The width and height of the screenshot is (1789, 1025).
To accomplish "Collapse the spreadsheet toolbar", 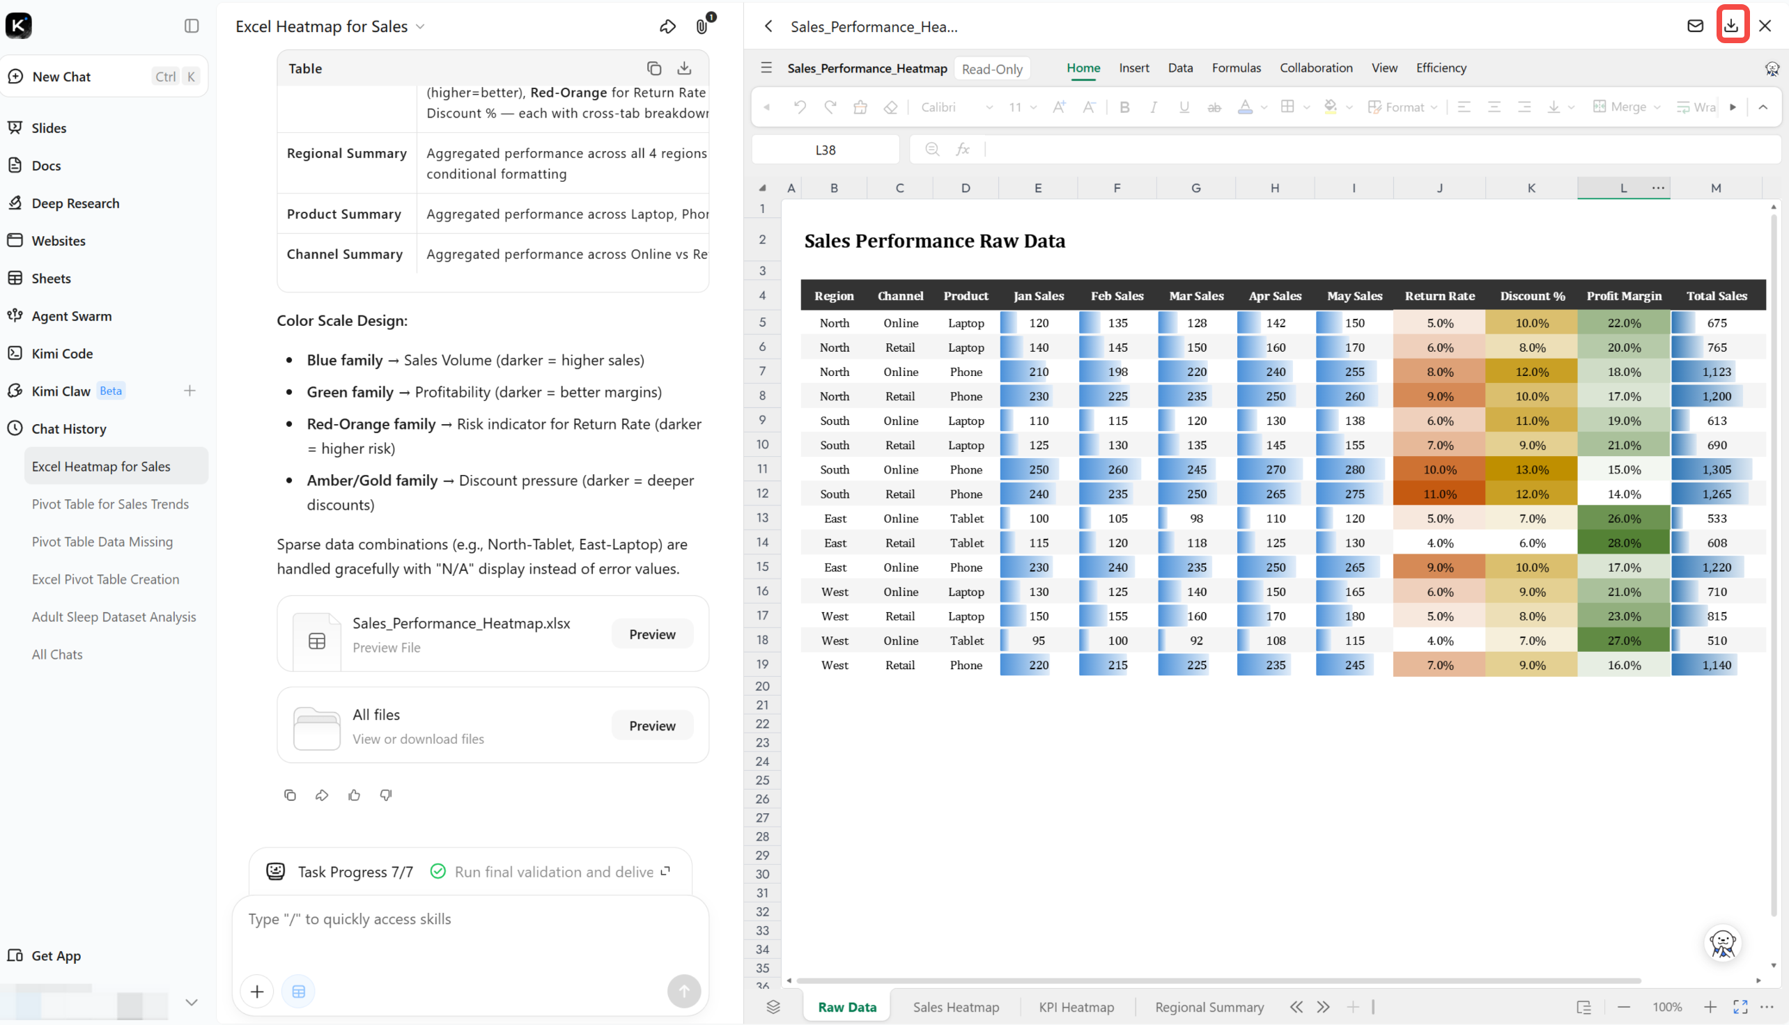I will (x=1763, y=107).
